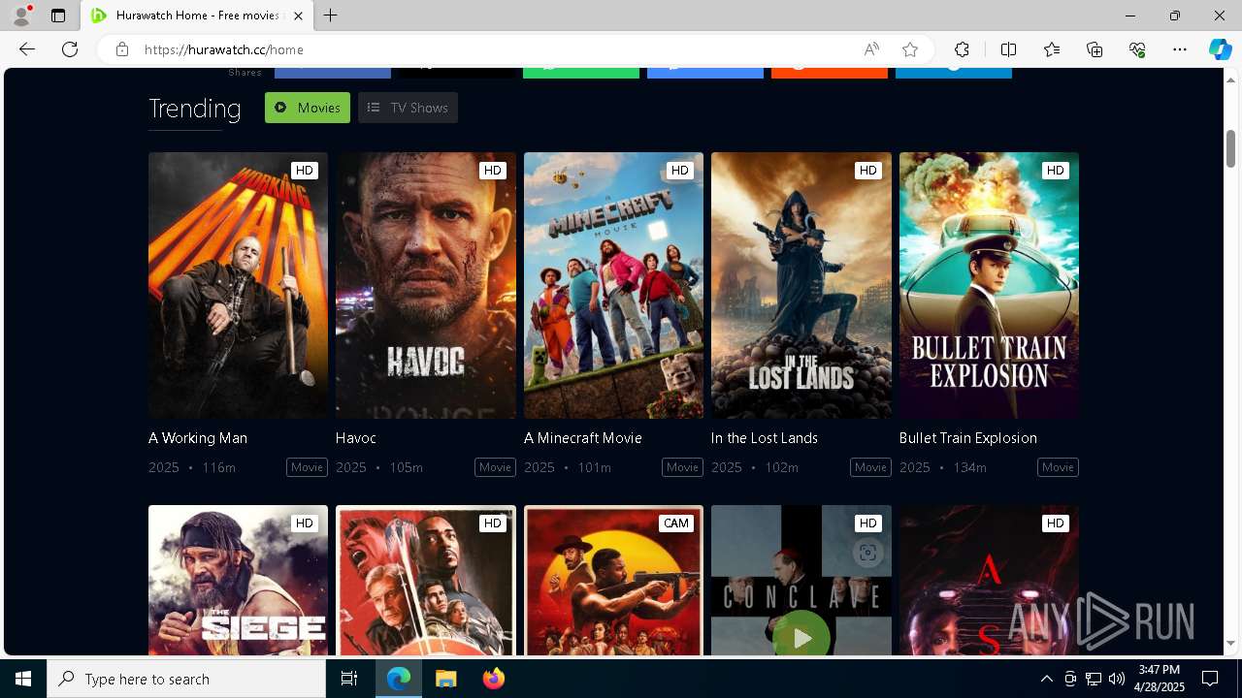Screen dimensions: 1242x698
Task: Click the In the Lost Lands title
Action: coord(765,438)
